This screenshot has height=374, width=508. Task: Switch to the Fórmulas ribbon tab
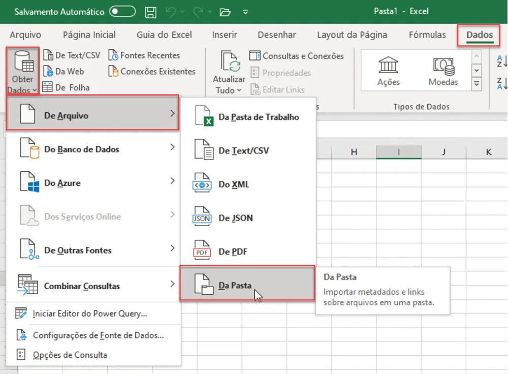(x=427, y=35)
